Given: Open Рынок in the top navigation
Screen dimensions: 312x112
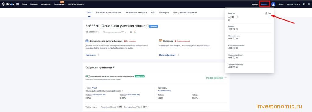Looking at the screenshot, I should 25,4.
